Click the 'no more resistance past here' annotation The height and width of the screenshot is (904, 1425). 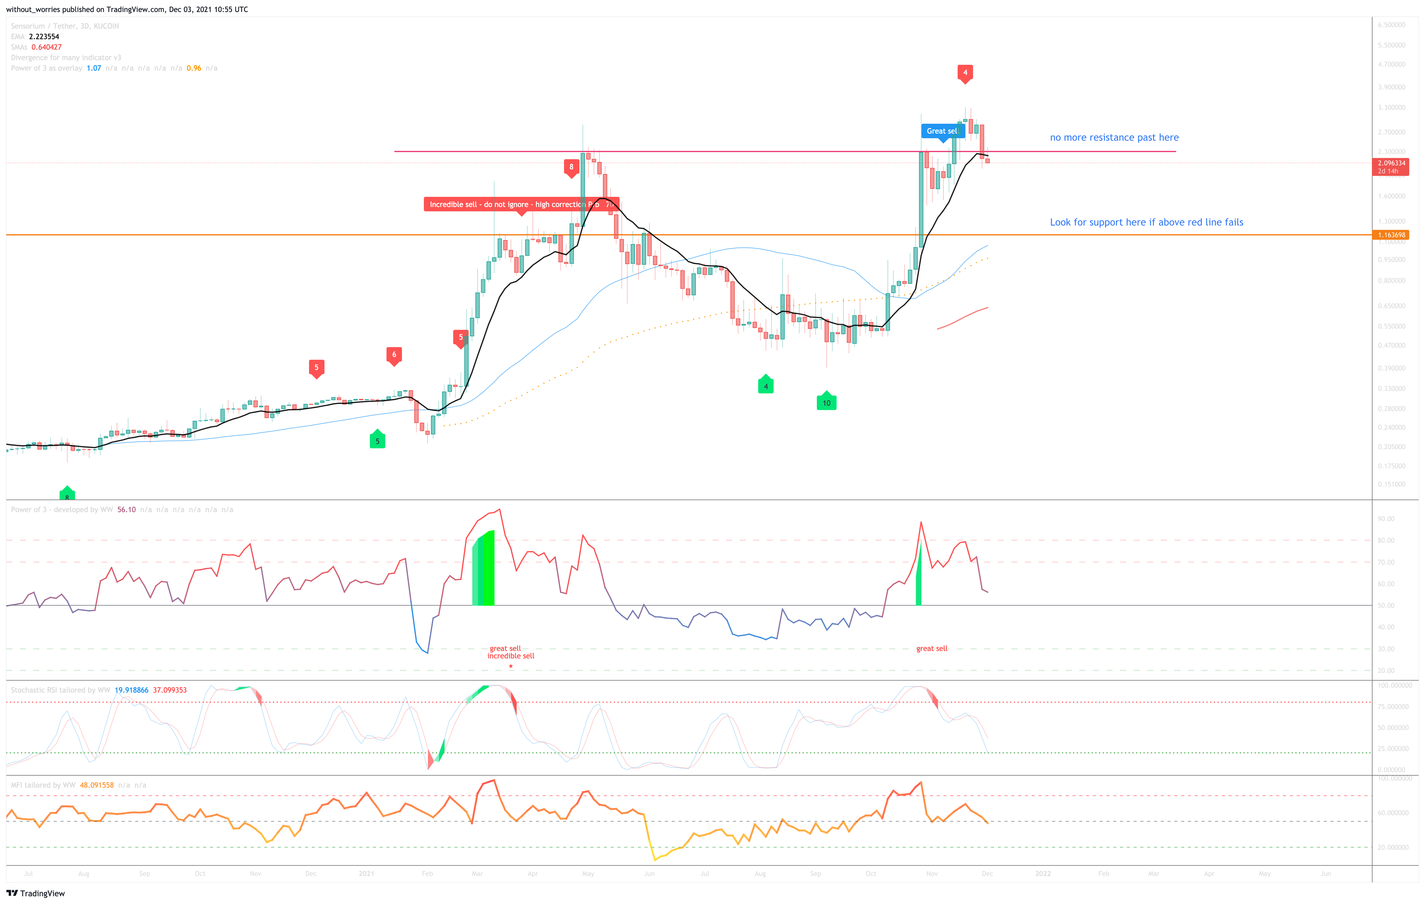1114,137
